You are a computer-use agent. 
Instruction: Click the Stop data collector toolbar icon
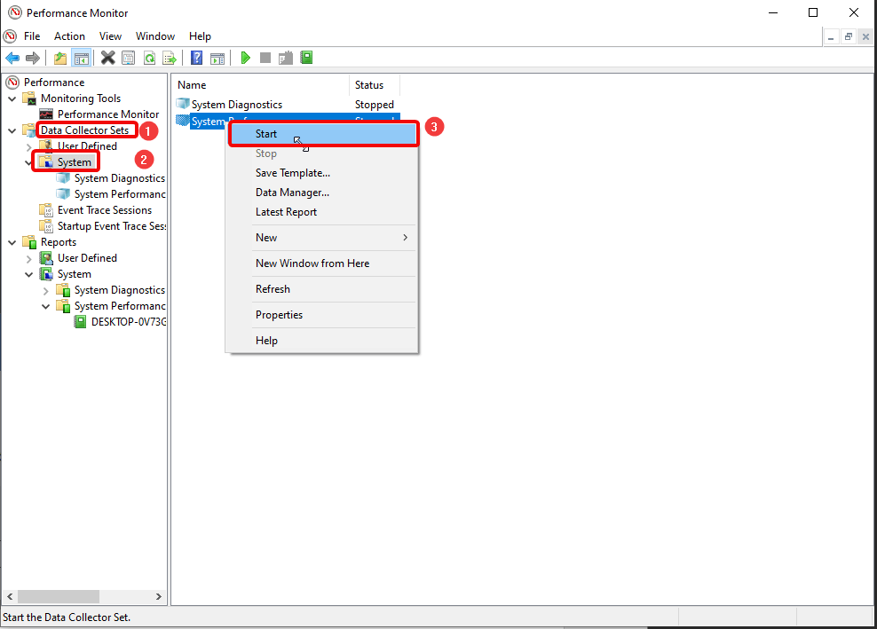point(265,57)
